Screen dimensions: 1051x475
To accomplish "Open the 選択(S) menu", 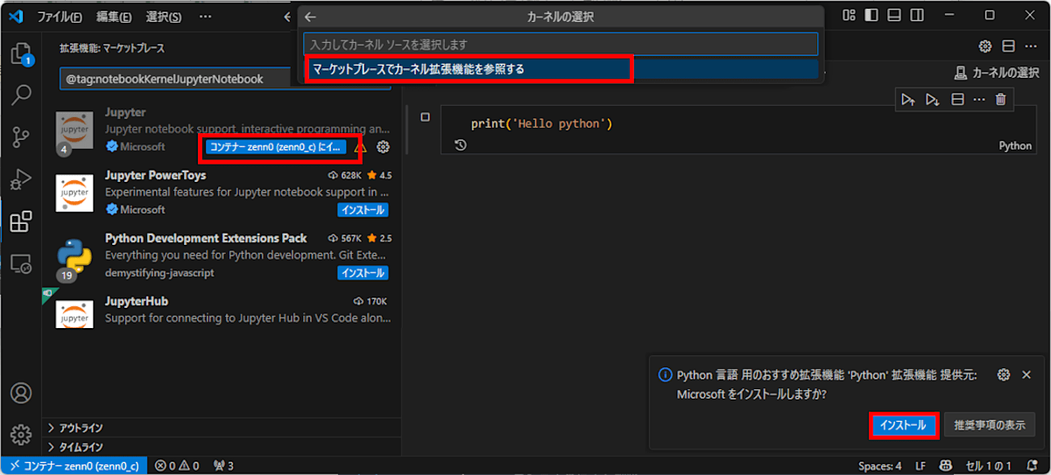I will (164, 17).
